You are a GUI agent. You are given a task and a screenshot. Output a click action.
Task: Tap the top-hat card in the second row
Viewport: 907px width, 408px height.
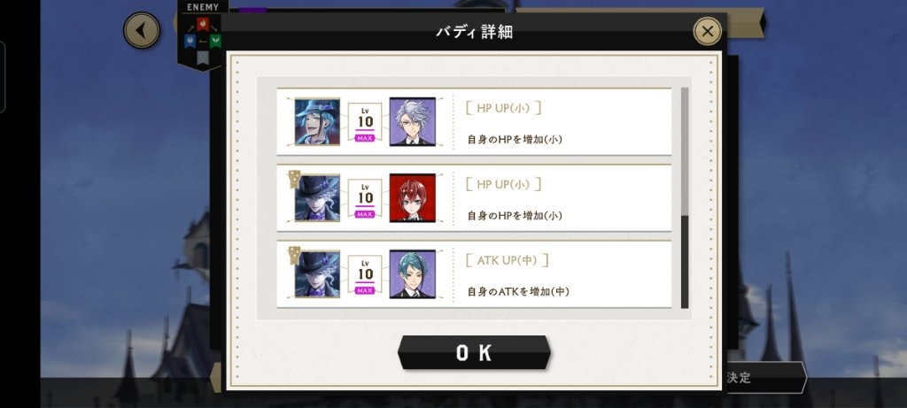(317, 197)
